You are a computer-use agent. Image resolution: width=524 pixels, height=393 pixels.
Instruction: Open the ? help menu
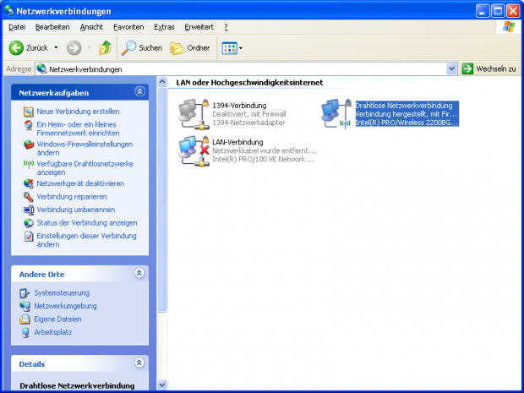point(226,27)
